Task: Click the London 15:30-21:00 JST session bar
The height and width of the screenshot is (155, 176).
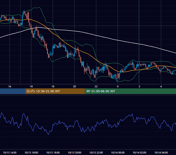Action: point(55,91)
